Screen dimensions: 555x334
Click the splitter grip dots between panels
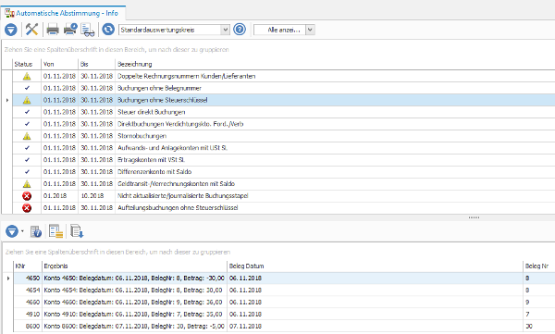point(474,217)
